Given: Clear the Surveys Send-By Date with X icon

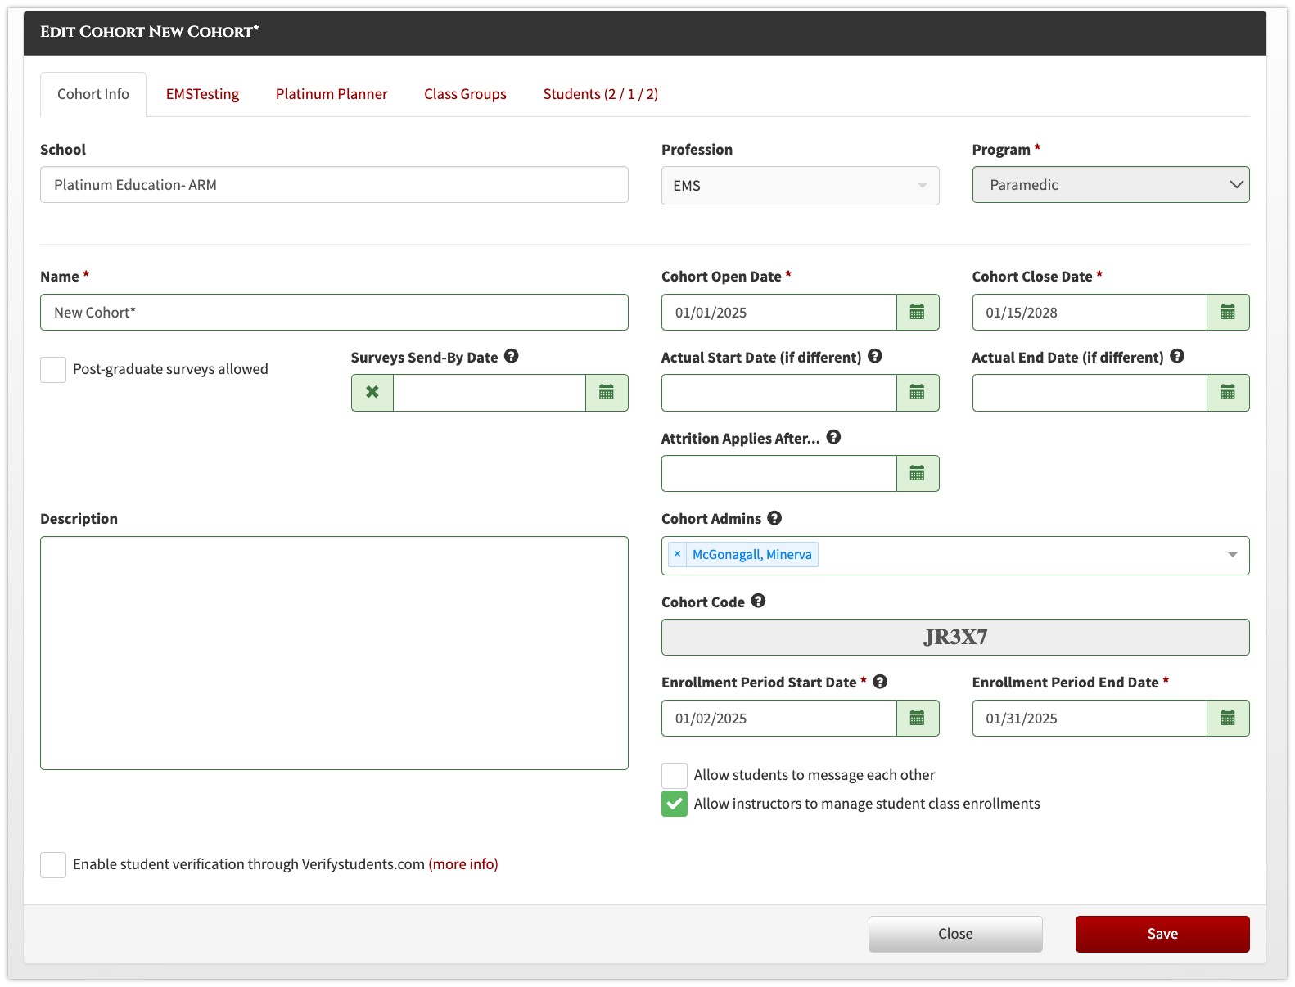Looking at the screenshot, I should [x=372, y=393].
